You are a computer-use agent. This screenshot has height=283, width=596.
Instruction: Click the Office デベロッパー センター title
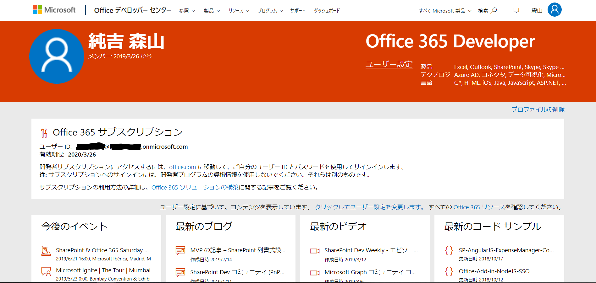click(133, 10)
